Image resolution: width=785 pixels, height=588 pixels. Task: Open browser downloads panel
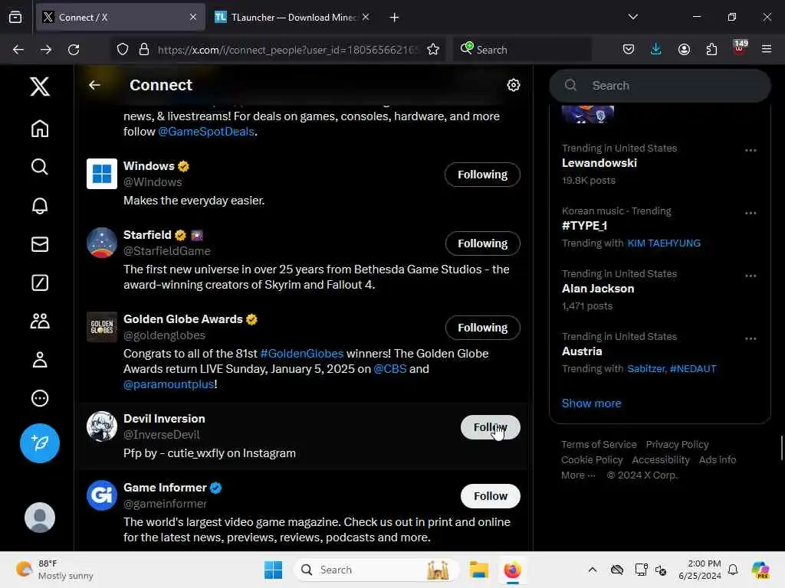tap(656, 50)
